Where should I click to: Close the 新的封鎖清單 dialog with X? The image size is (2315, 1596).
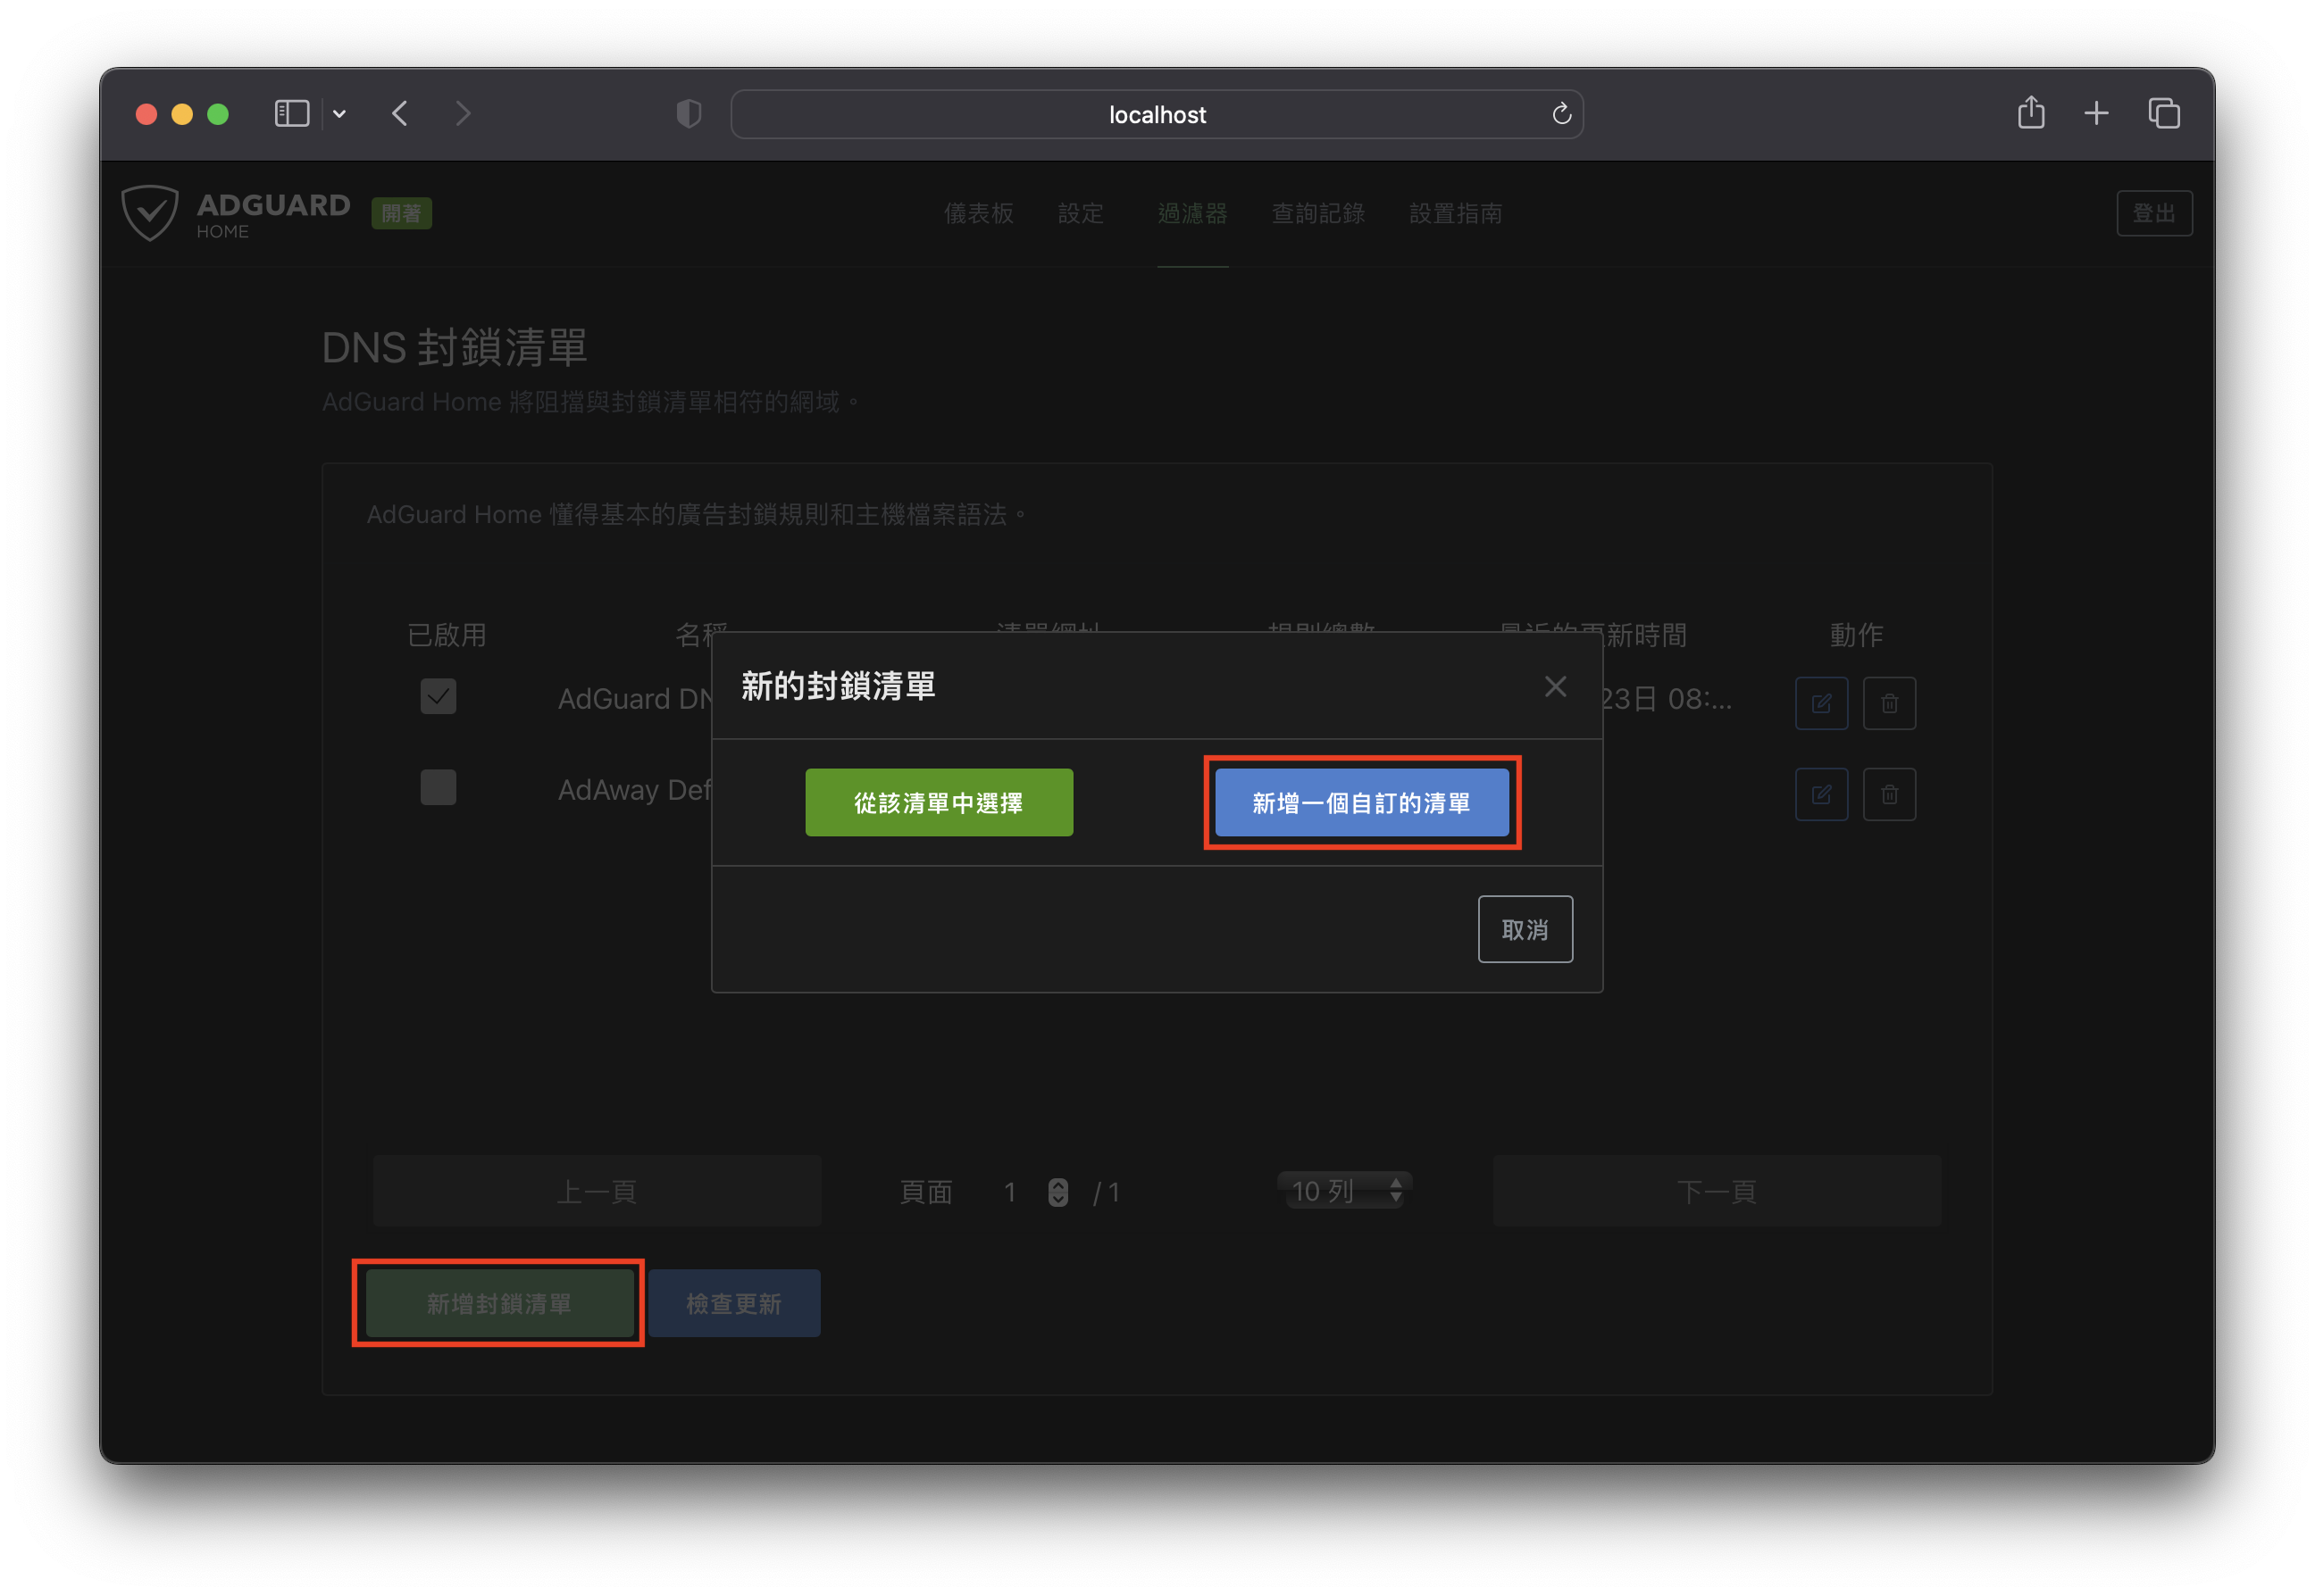click(1555, 687)
